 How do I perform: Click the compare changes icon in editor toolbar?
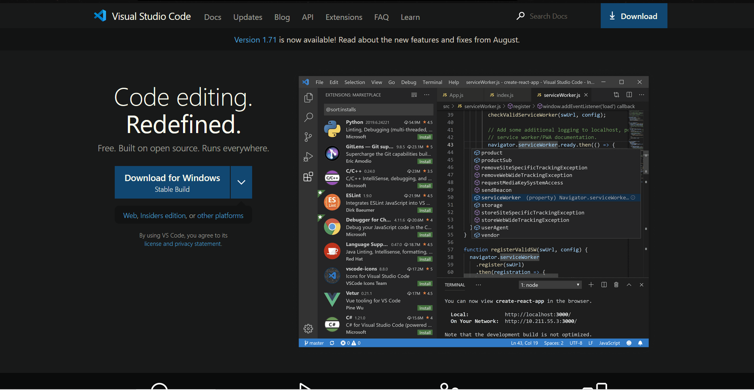(616, 95)
